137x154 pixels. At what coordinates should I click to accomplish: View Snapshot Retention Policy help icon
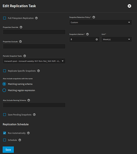(94, 17)
